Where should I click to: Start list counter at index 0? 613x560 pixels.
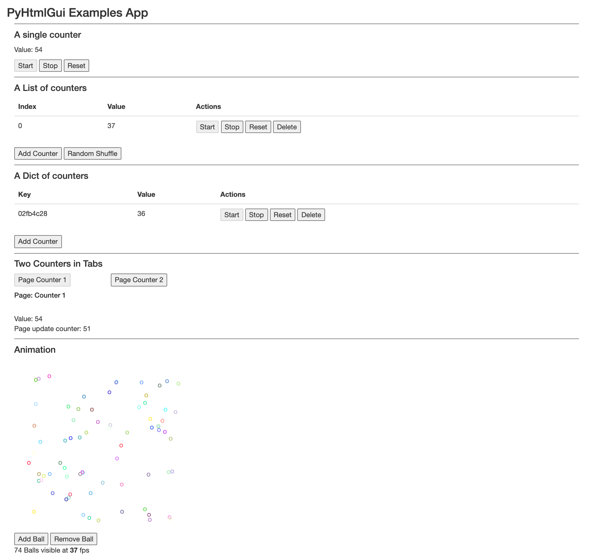pos(207,127)
